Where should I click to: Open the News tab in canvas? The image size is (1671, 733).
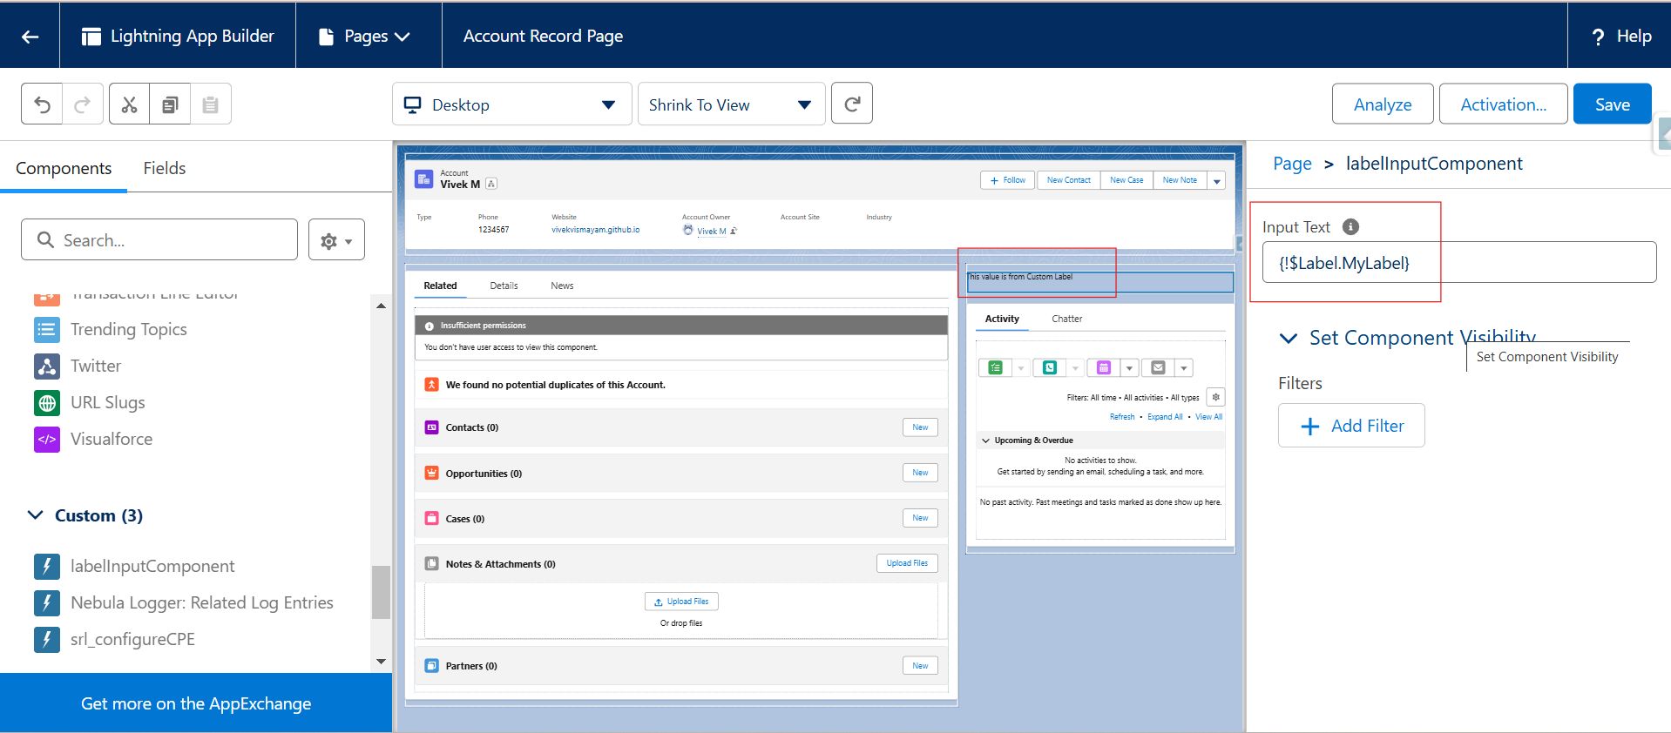(x=562, y=286)
